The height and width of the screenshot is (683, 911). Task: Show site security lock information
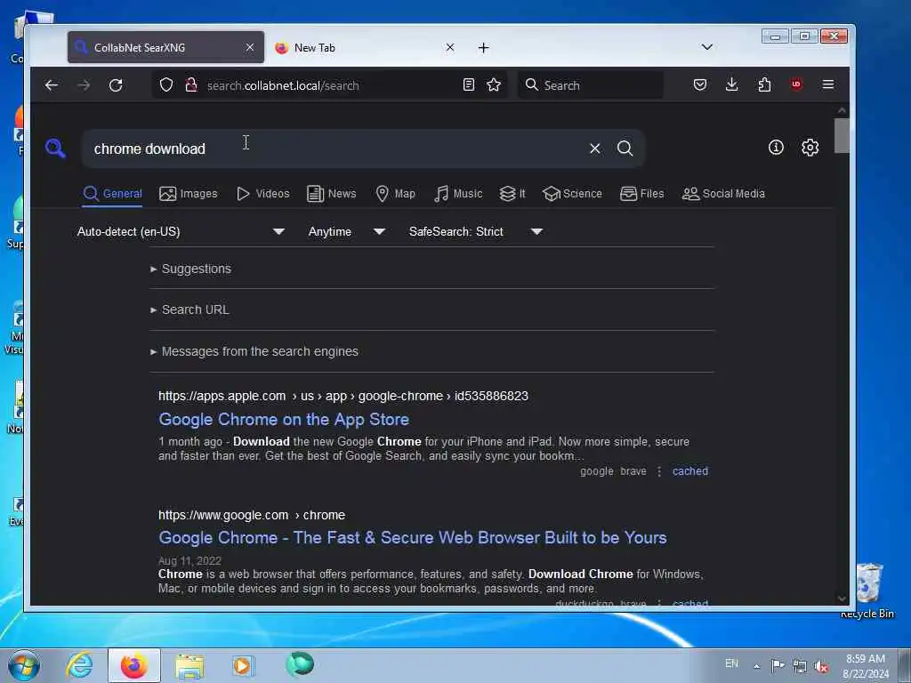click(x=191, y=85)
